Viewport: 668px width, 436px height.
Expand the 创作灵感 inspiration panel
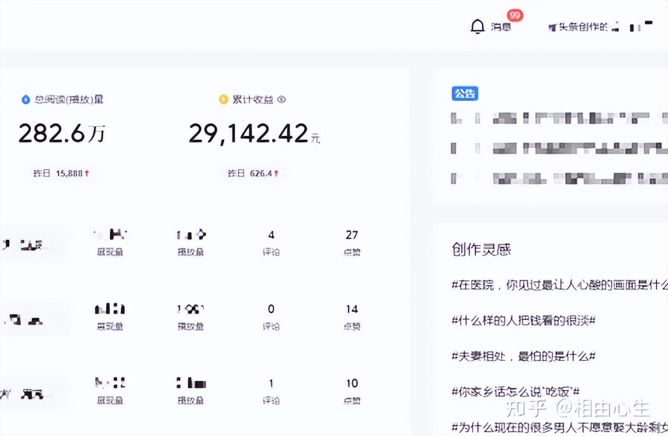coord(480,249)
